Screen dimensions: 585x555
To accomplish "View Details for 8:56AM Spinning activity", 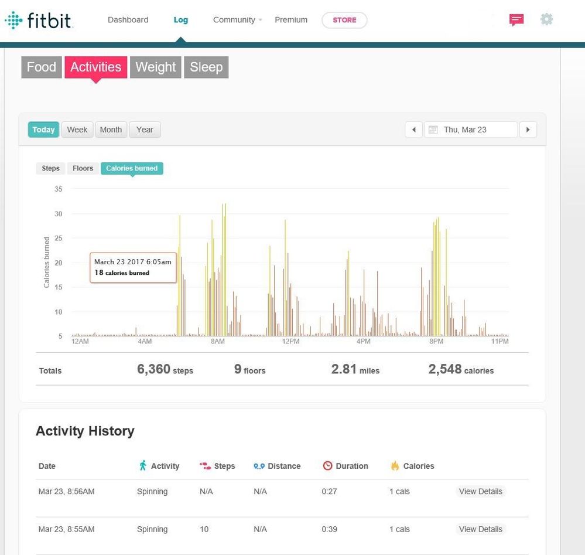I will tap(480, 491).
